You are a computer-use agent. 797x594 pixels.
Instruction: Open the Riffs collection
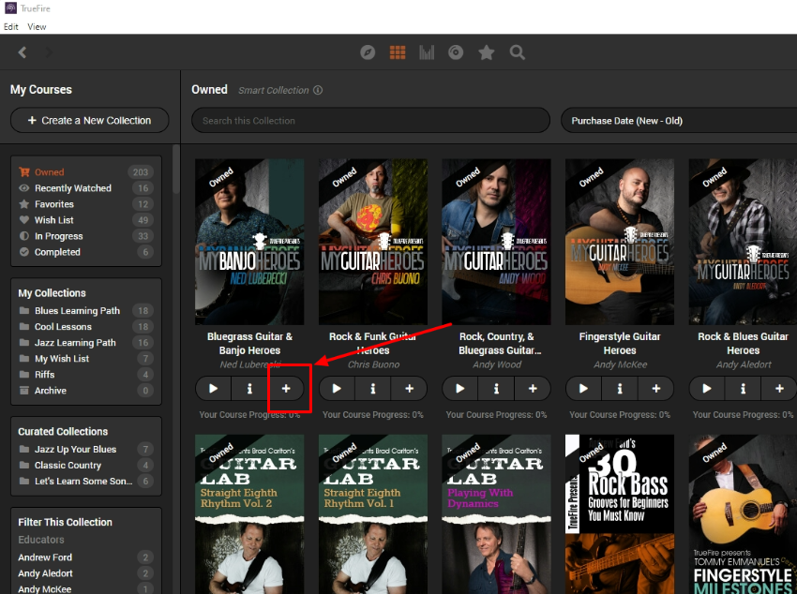click(x=86, y=375)
